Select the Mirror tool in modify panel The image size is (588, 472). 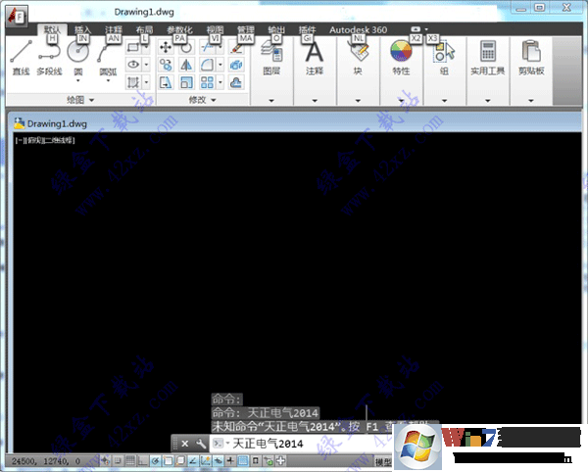click(x=186, y=65)
